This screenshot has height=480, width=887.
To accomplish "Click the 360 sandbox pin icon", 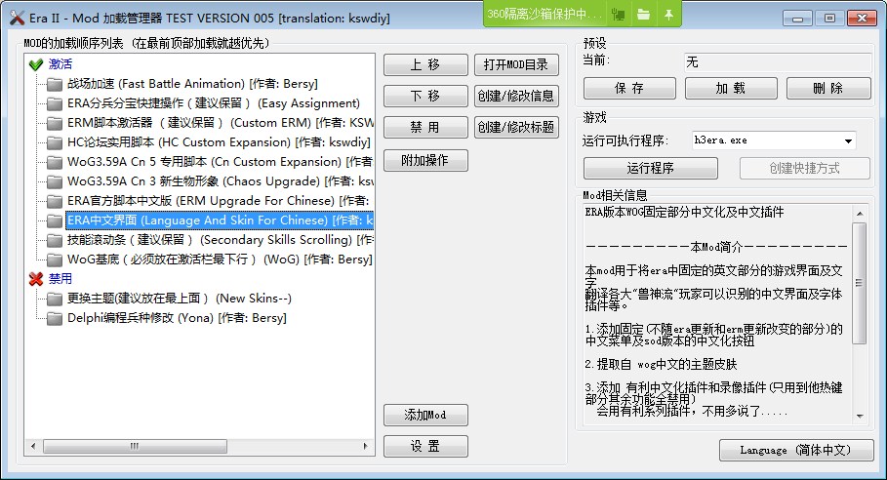I will point(668,14).
